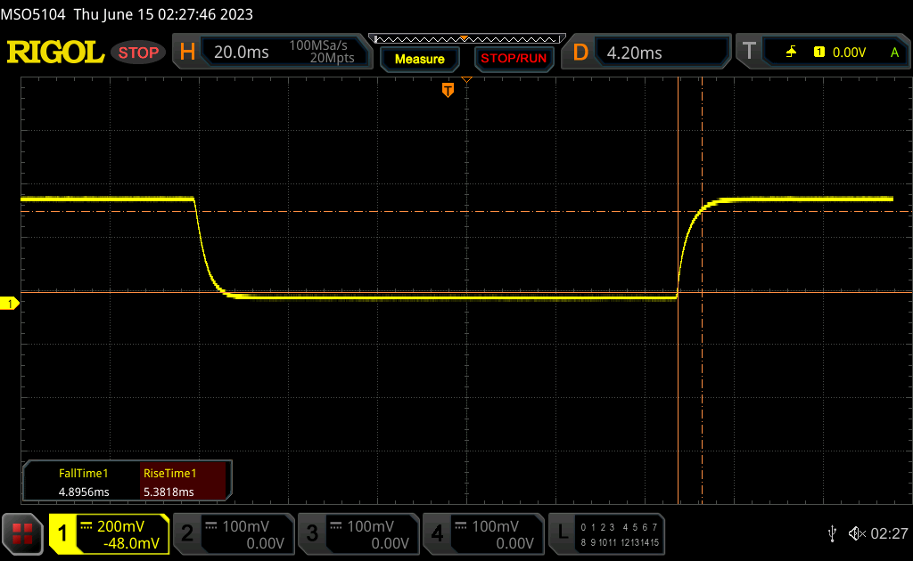Image resolution: width=913 pixels, height=561 pixels.
Task: Click channel 3 100mV scale readout
Action: pyautogui.click(x=370, y=526)
